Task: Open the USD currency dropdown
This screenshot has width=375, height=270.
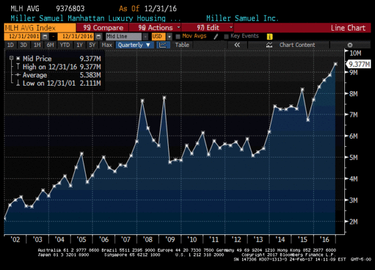Action: (x=156, y=36)
